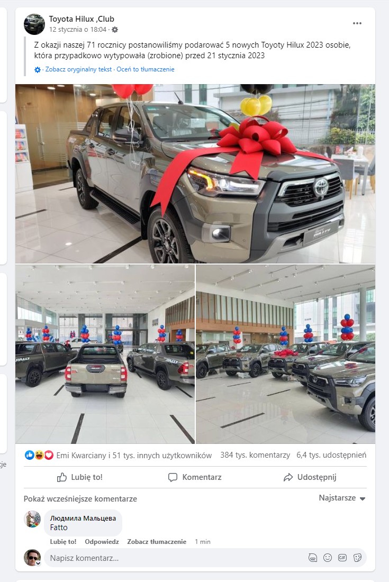Open the emoji picker in comment box

coord(328,558)
